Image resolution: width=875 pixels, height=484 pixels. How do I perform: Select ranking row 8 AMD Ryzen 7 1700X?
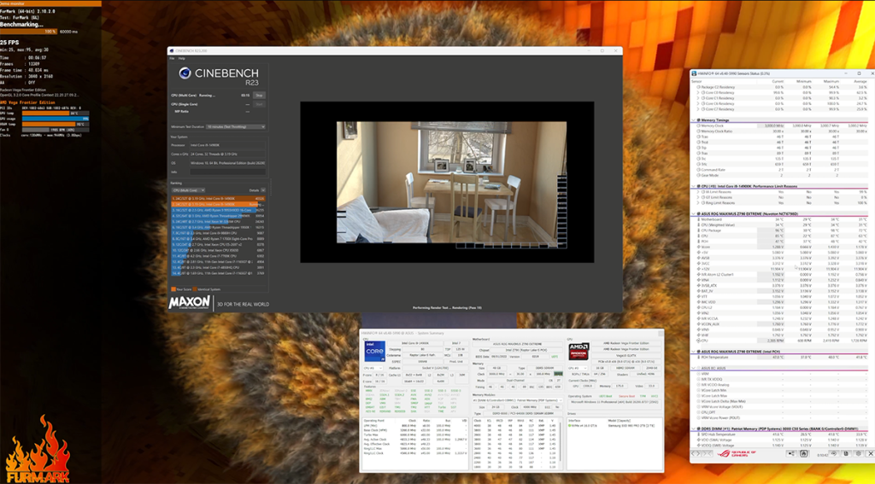218,239
